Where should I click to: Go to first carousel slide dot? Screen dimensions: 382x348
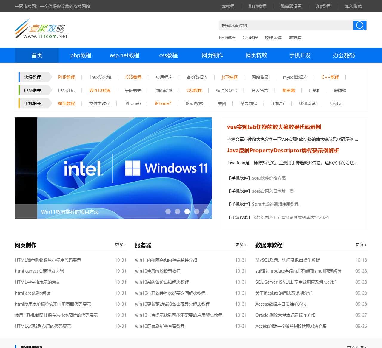(x=168, y=211)
